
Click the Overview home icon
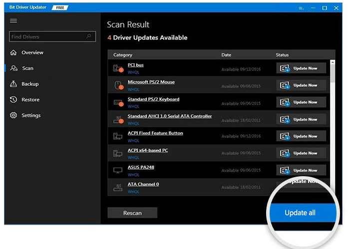[13, 52]
